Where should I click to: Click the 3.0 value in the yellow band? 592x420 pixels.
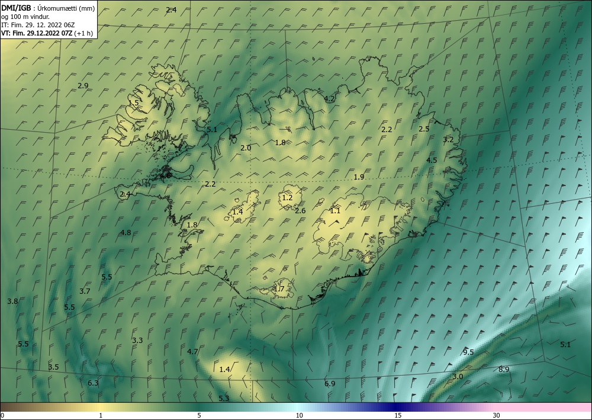(458, 377)
